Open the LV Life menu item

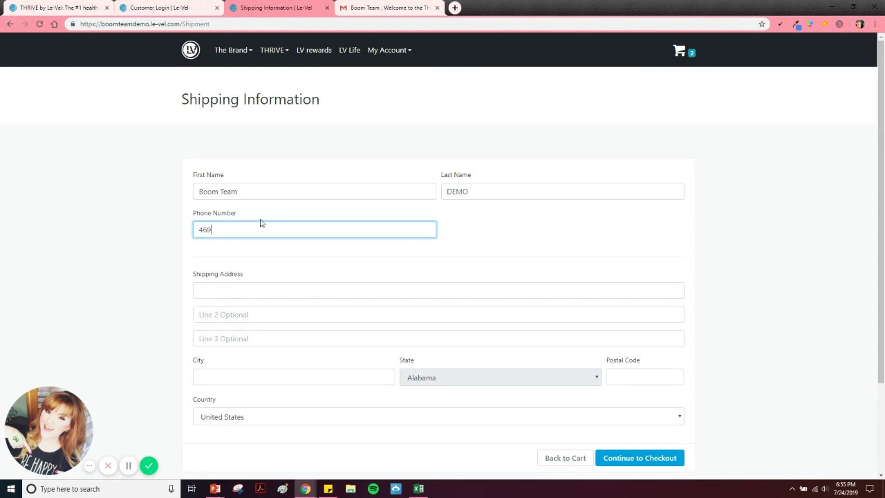(x=349, y=50)
